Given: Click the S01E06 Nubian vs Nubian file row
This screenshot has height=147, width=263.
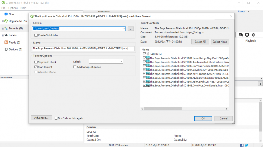Looking at the screenshot, I should 186,78.
